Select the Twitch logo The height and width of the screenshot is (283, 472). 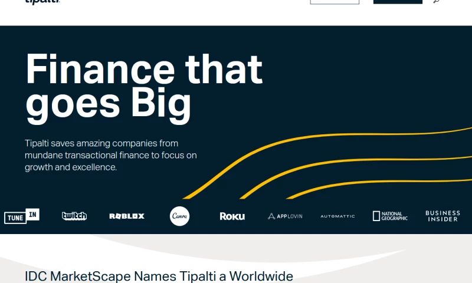(74, 216)
